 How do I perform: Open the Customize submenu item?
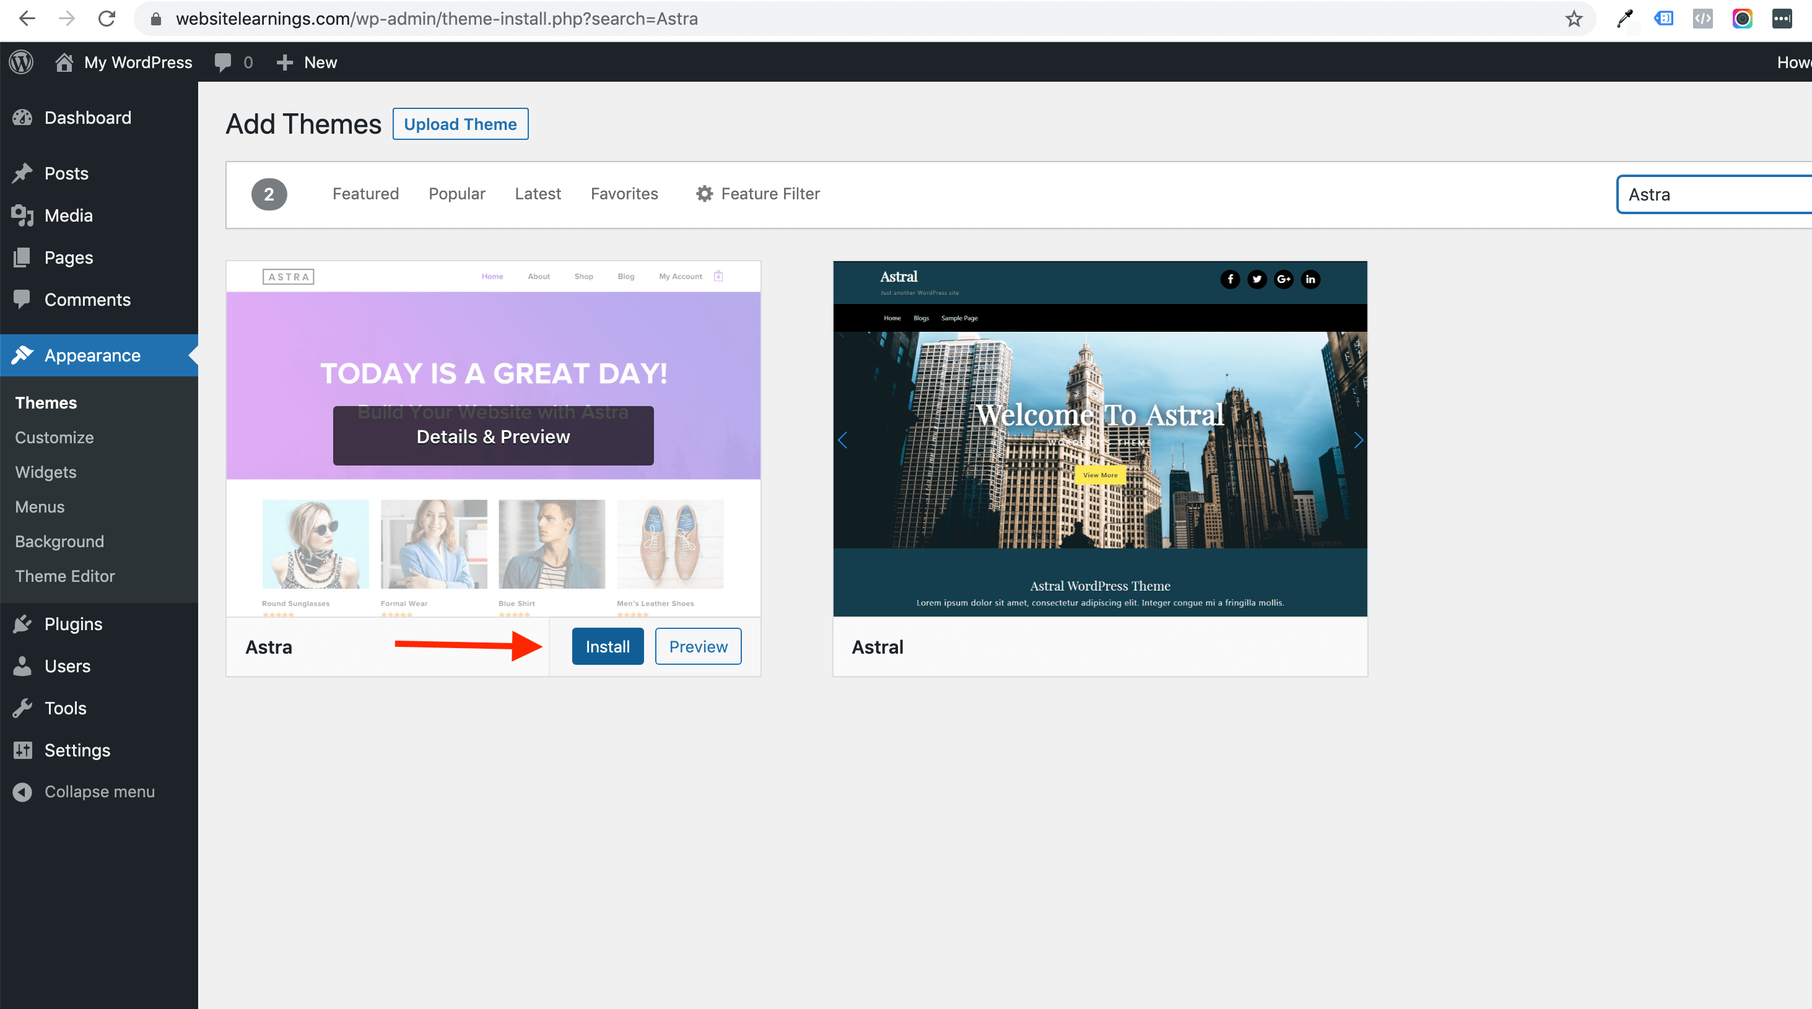[55, 438]
